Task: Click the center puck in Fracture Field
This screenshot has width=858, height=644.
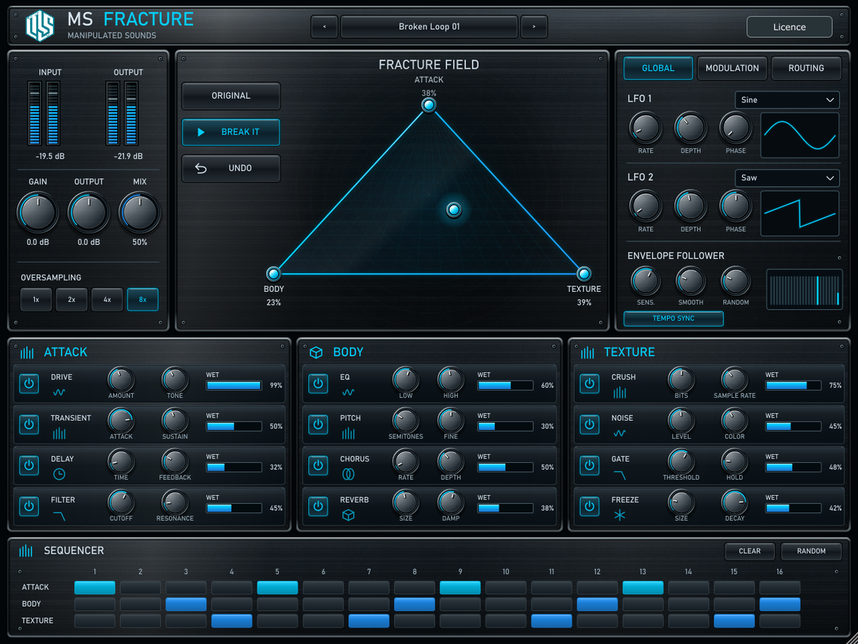Action: coord(454,210)
